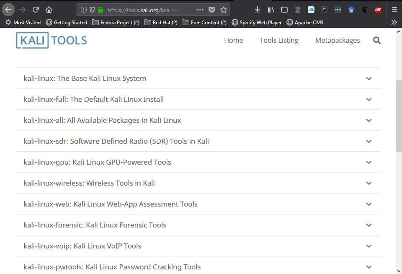The width and height of the screenshot is (402, 274).
Task: Save page to Pocket
Action: [x=212, y=10]
